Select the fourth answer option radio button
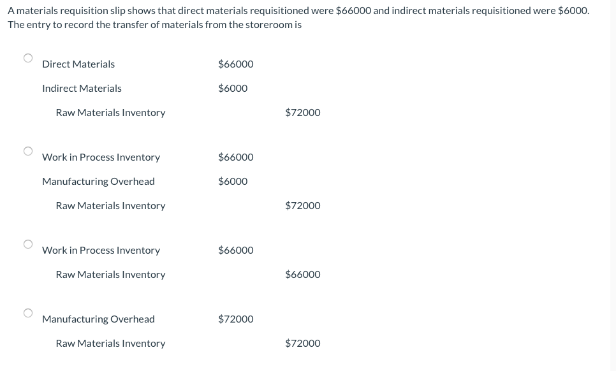The image size is (616, 371). point(27,313)
